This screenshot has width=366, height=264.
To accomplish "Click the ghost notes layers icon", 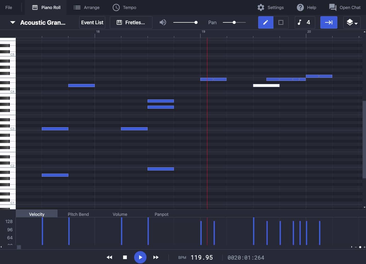I will pyautogui.click(x=350, y=22).
